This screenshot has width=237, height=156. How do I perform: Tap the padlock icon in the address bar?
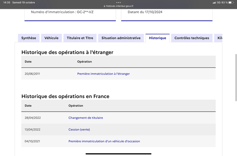coord(105,6)
